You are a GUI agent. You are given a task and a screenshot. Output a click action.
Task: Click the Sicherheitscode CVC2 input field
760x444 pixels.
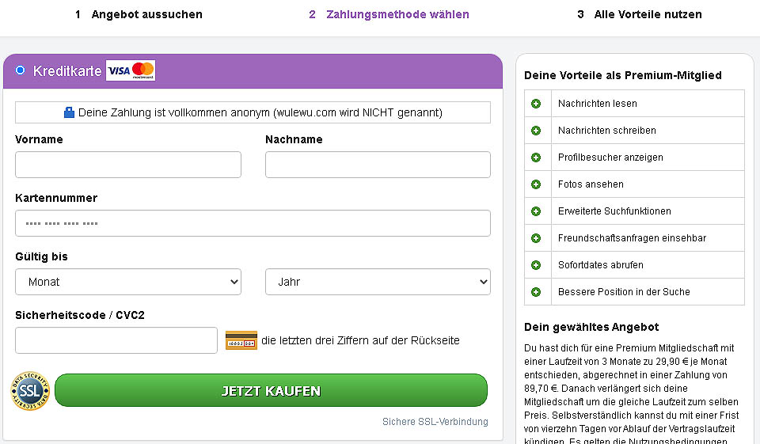[116, 340]
